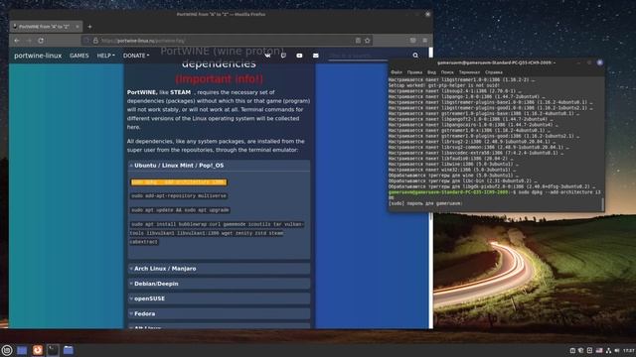
Task: Open the Вид menu in terminal
Action: pos(431,72)
